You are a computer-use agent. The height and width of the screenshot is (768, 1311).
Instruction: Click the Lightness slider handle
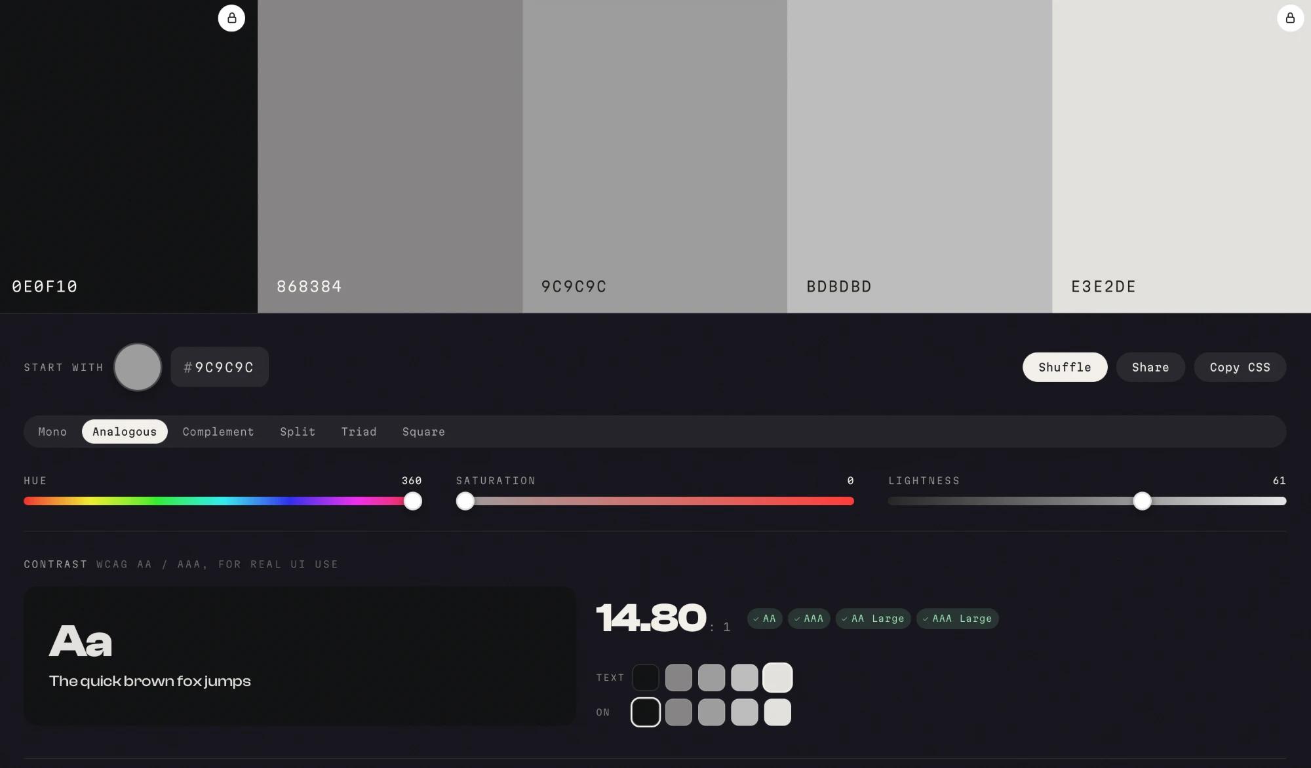1142,501
